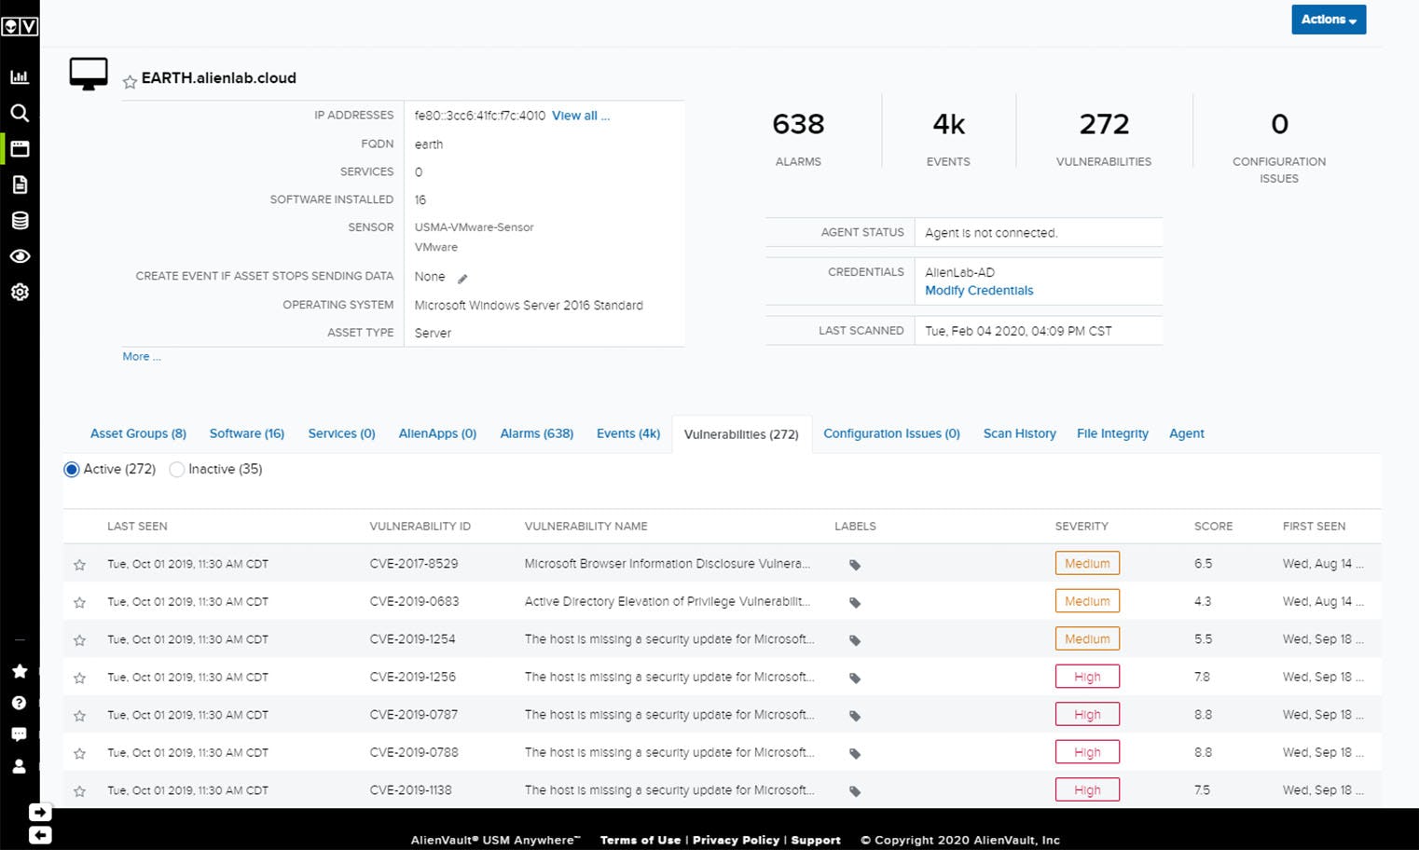1419x850 pixels.
Task: Star the CVE-2017-8529 vulnerability row
Action: click(x=80, y=565)
